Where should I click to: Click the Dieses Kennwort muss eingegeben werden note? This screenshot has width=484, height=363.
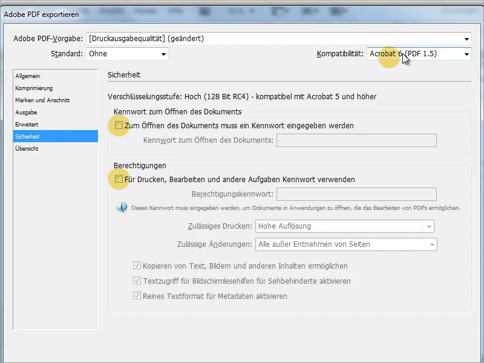(296, 208)
